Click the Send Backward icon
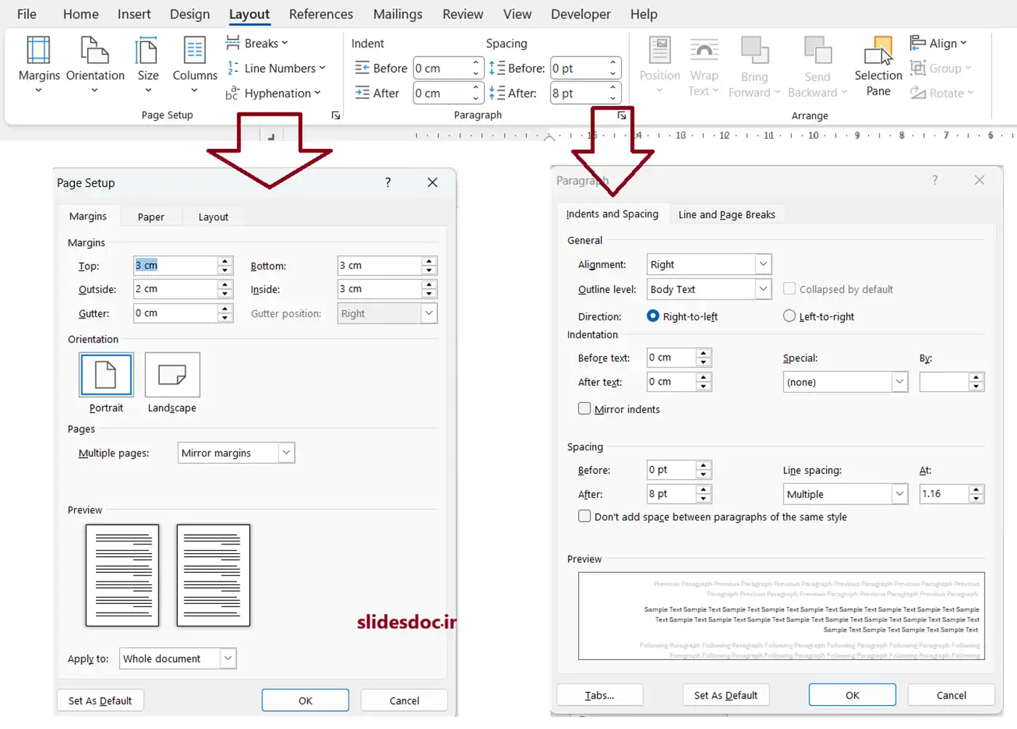 (818, 50)
